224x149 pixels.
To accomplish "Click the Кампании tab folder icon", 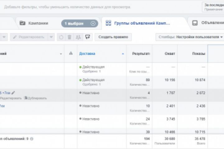I will (x=22, y=23).
